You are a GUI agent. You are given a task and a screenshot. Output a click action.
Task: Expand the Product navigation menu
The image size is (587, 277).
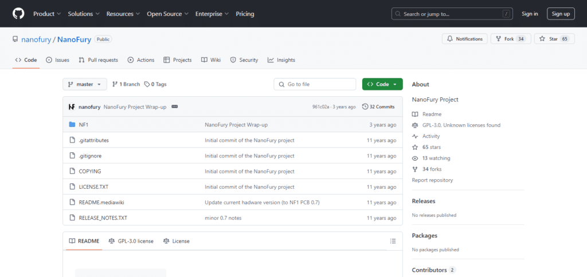pyautogui.click(x=47, y=14)
